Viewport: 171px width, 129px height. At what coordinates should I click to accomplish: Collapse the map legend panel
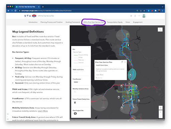[89, 48]
